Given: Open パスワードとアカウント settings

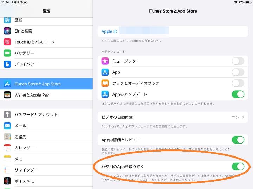Looking at the screenshot, I should (46, 114).
